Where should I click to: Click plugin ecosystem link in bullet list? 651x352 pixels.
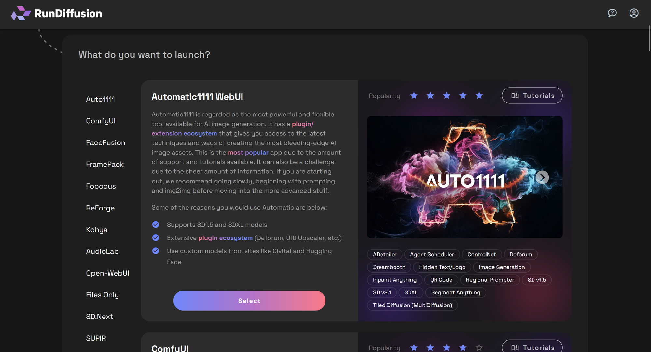tap(225, 238)
